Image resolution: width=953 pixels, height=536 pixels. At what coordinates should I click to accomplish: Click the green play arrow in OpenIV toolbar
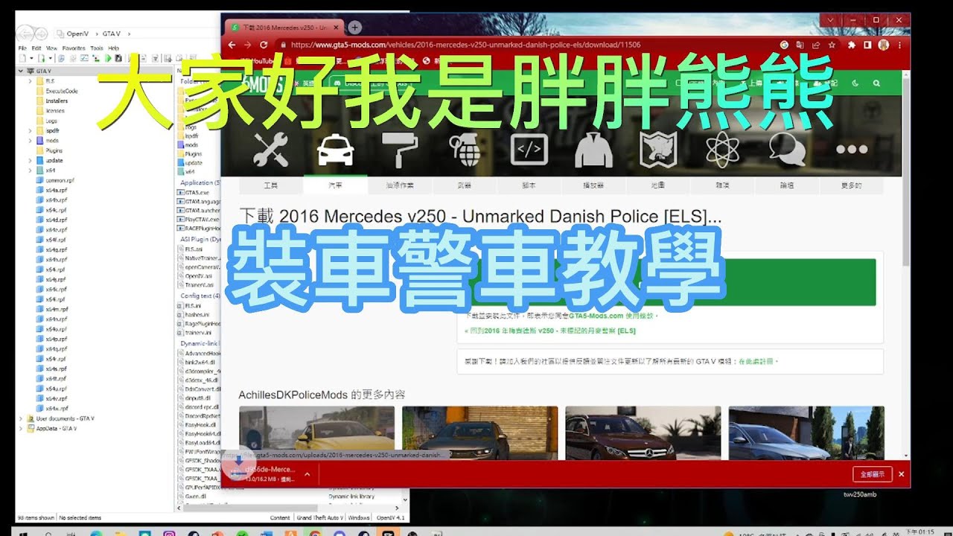109,58
